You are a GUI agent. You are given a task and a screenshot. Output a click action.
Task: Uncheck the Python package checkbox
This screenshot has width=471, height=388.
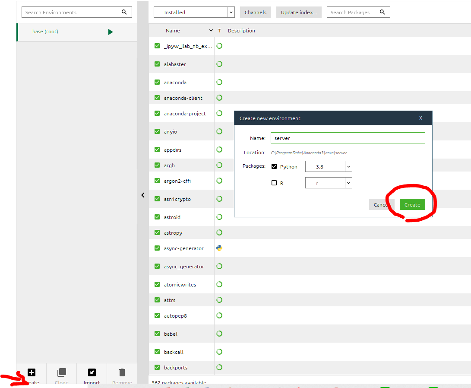274,166
